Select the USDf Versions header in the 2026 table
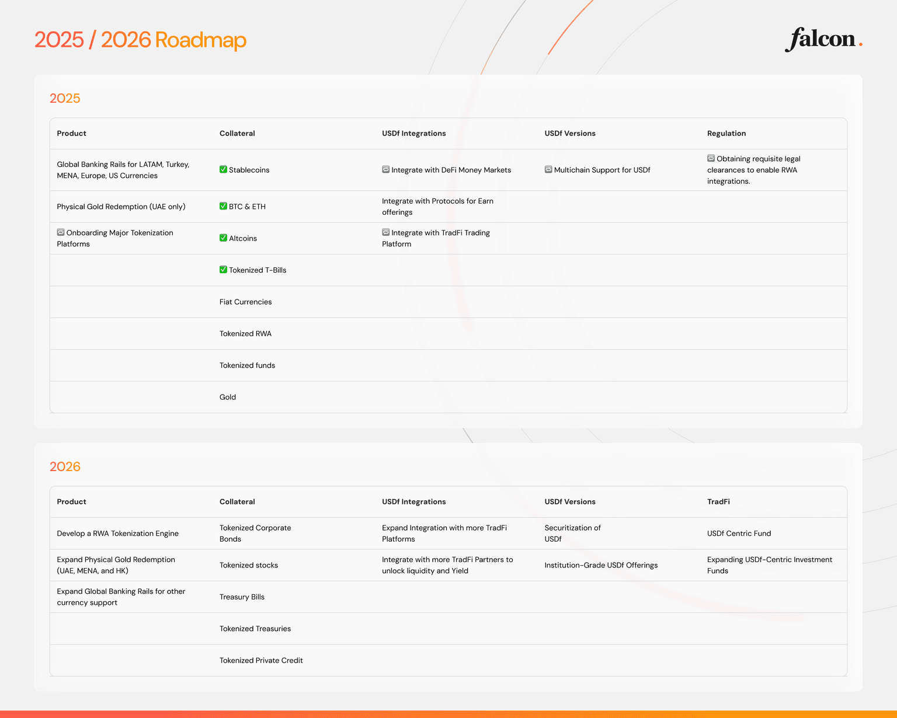Viewport: 897px width, 718px height. tap(570, 501)
